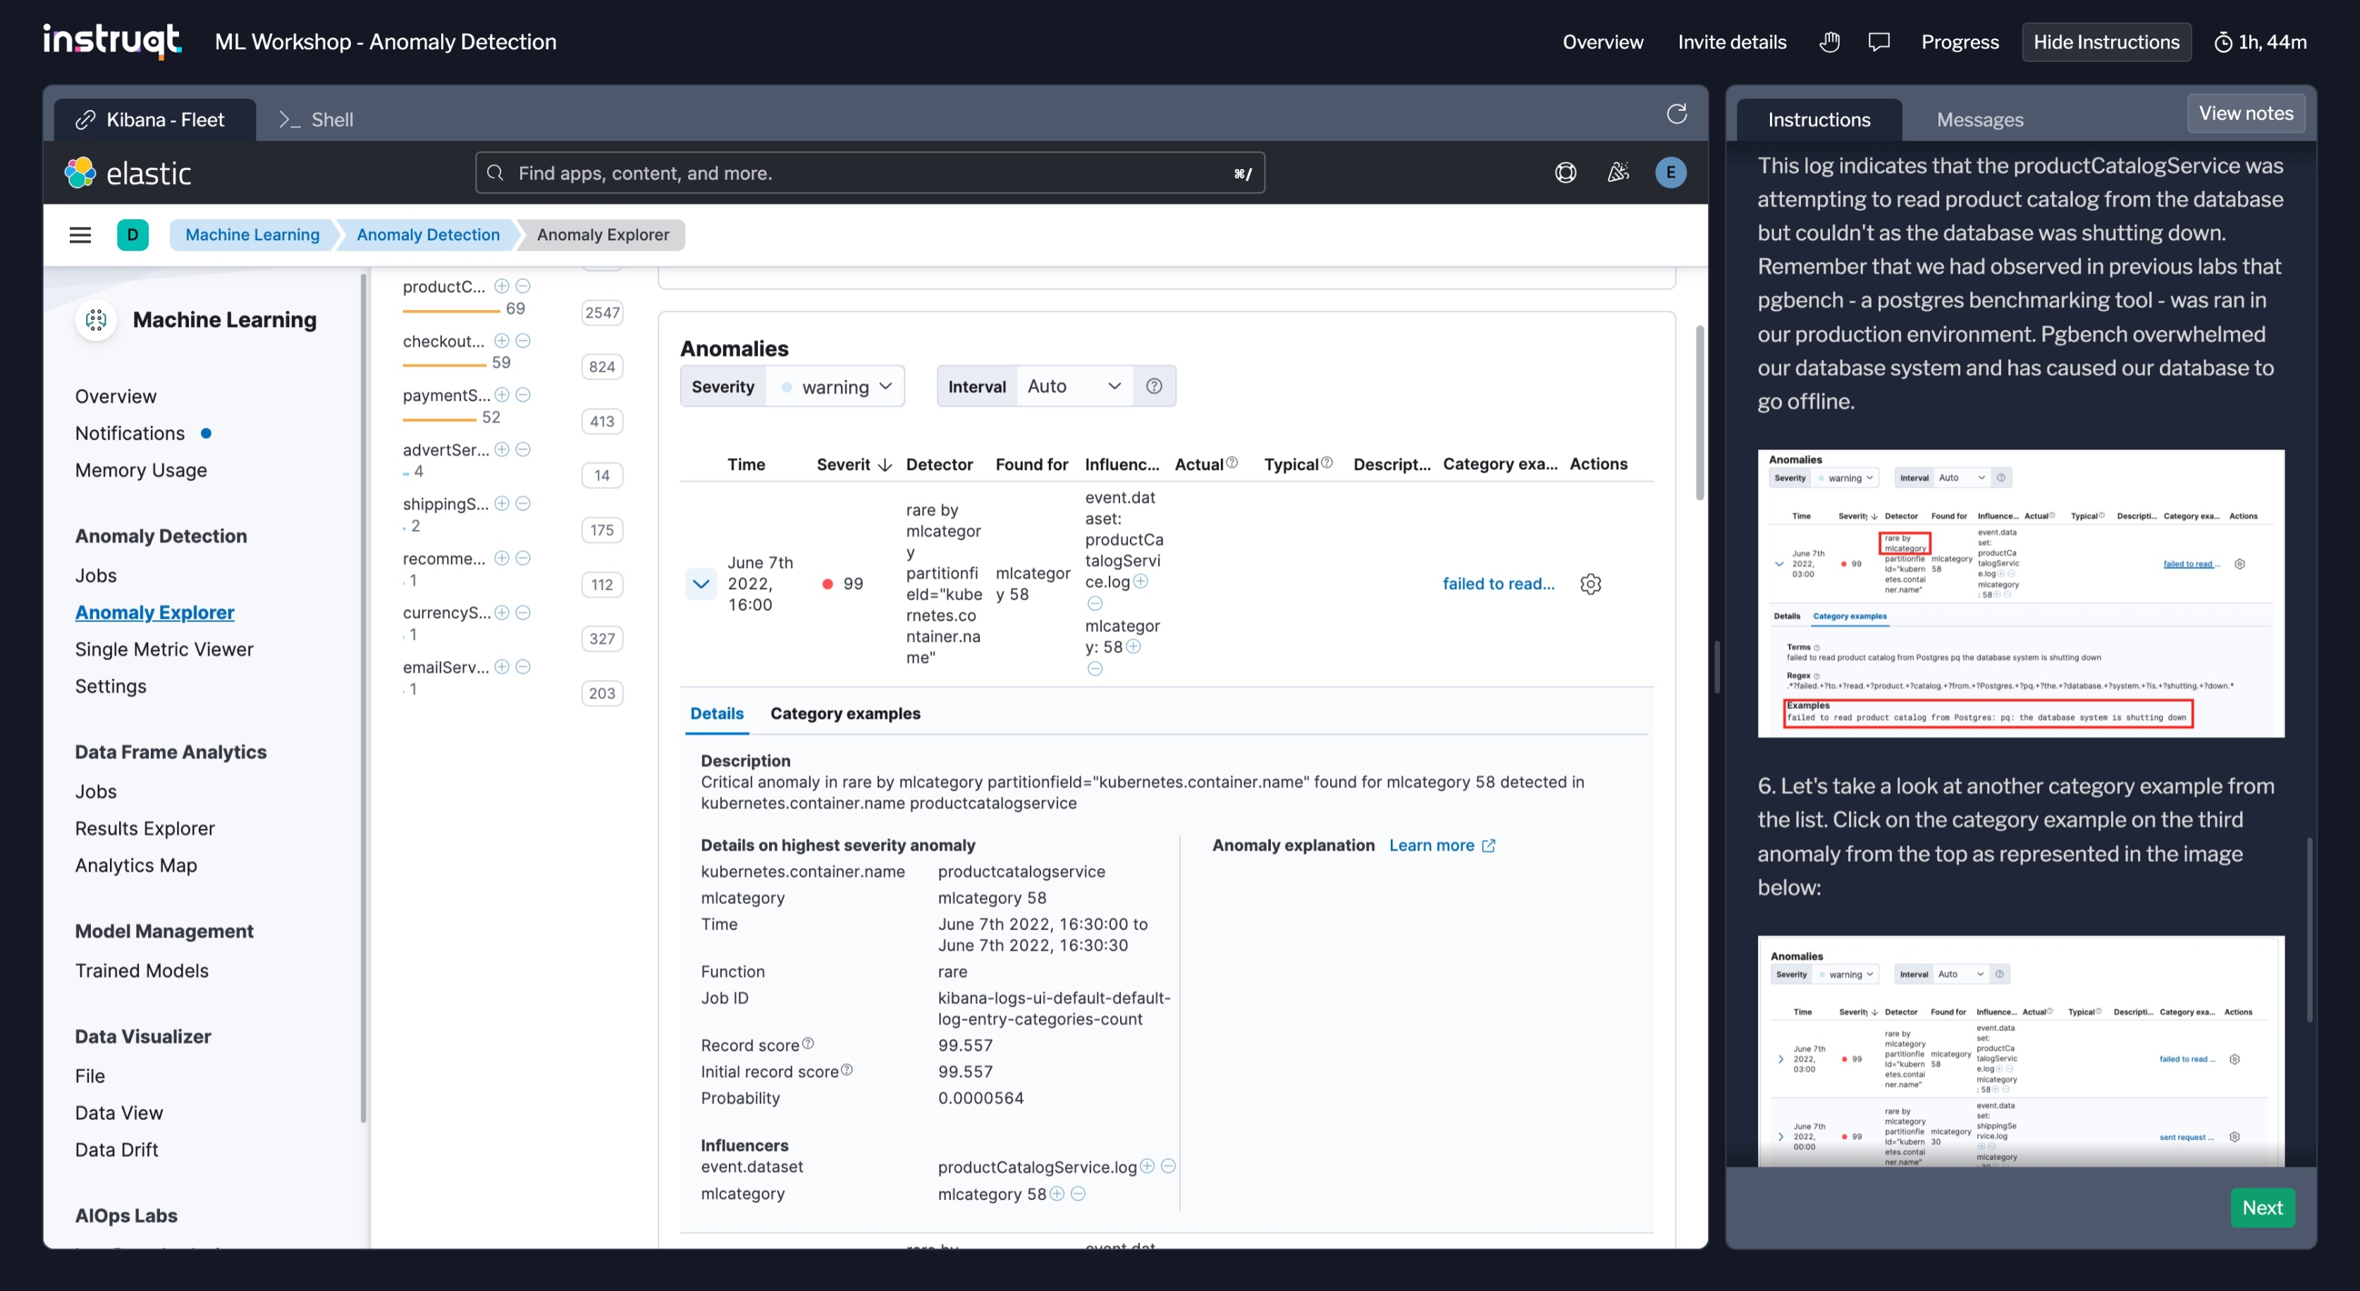2360x1291 pixels.
Task: Add filter plus icon next to currencyS... influencer
Action: click(502, 612)
